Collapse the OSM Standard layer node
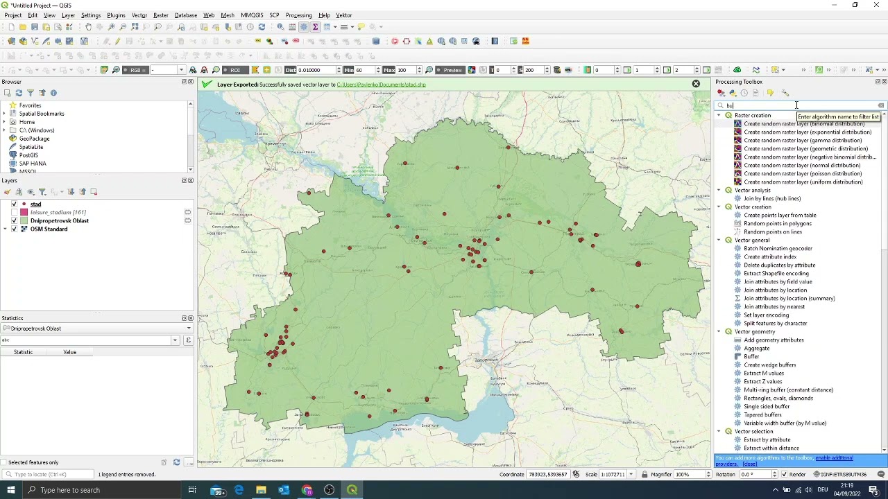The image size is (888, 499). coord(5,229)
